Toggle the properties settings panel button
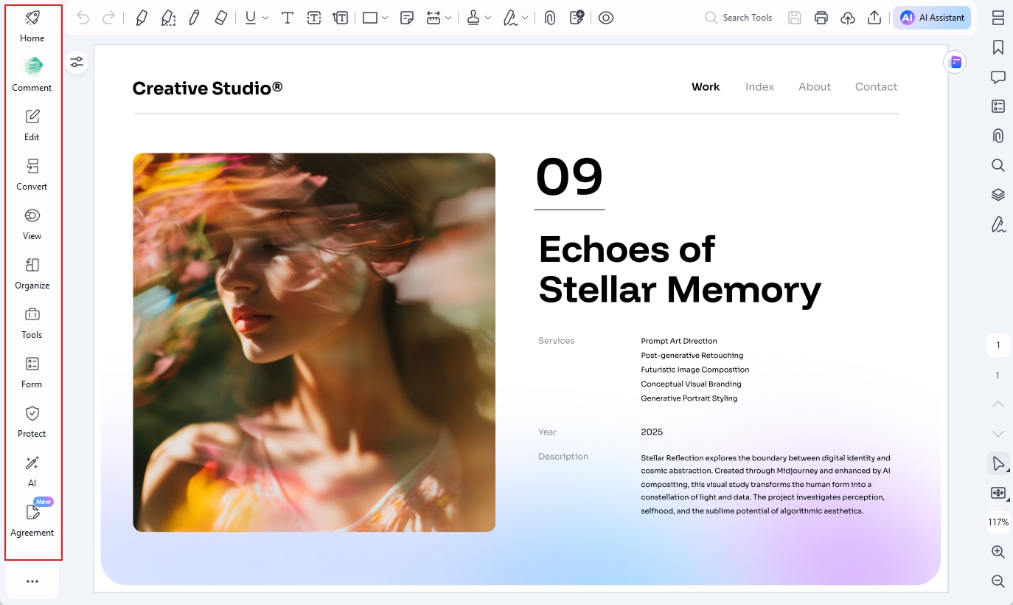1013x605 pixels. 77,63
